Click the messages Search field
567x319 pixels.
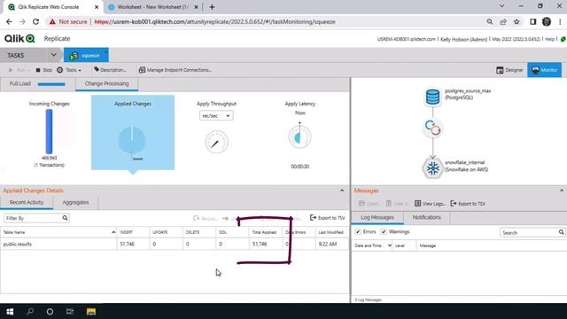(529, 232)
